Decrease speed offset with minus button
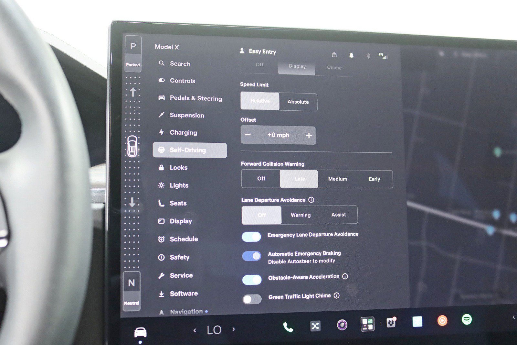Image resolution: width=517 pixels, height=345 pixels. coord(248,135)
